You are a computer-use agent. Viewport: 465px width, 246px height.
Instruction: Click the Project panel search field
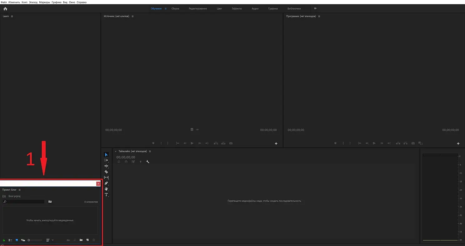(x=23, y=202)
